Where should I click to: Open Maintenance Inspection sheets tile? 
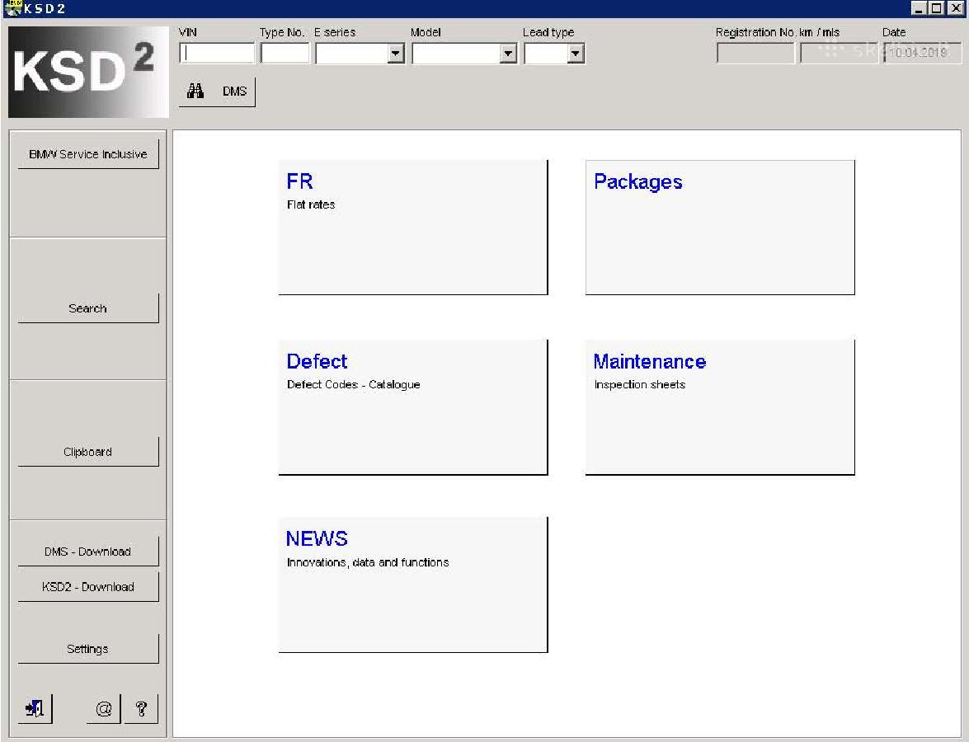click(x=720, y=407)
